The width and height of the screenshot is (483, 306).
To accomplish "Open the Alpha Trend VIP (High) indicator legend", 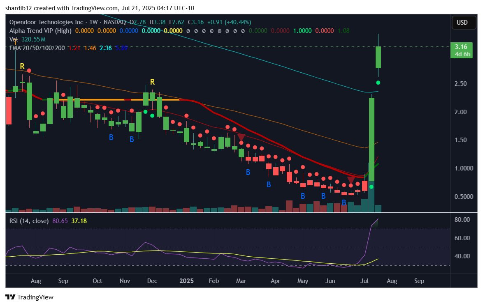I will [x=40, y=31].
